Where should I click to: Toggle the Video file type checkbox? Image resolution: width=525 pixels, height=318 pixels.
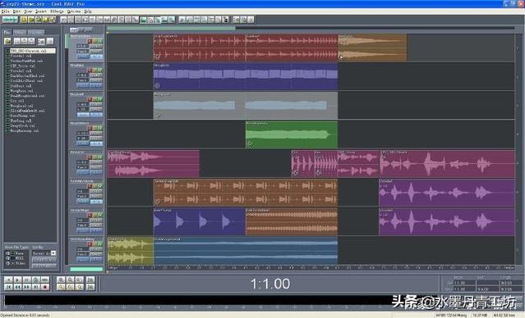8,263
